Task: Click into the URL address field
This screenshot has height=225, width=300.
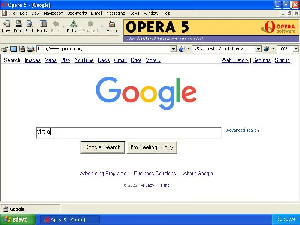Action: click(103, 49)
